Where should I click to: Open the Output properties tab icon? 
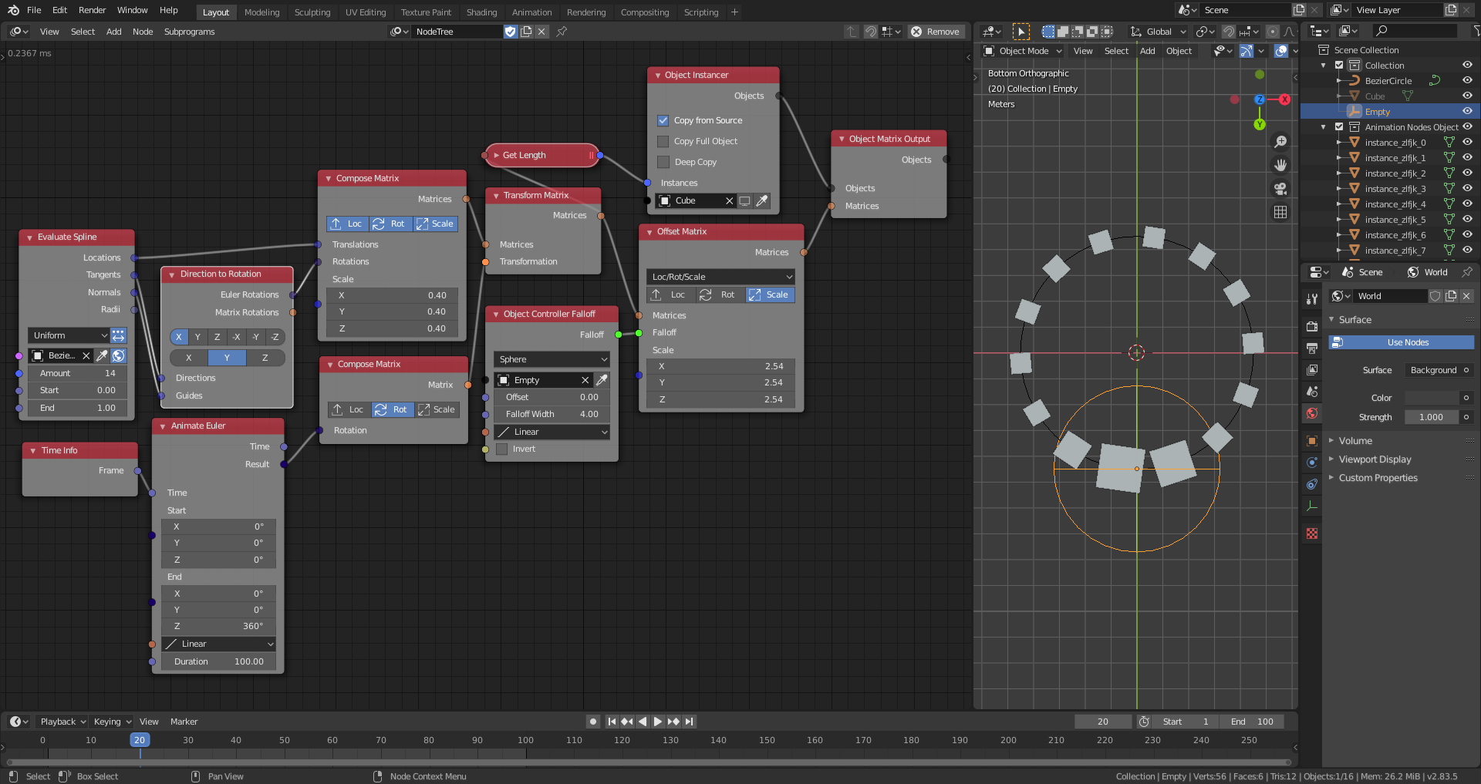[x=1312, y=348]
